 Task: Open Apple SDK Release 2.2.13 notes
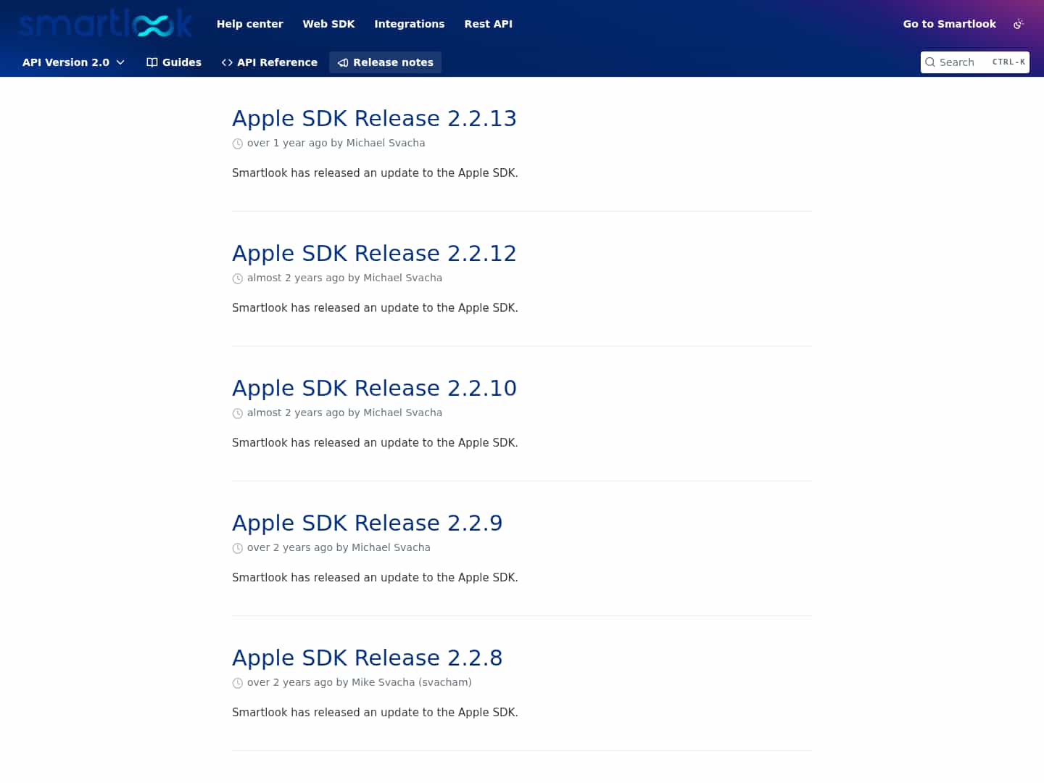click(x=374, y=118)
